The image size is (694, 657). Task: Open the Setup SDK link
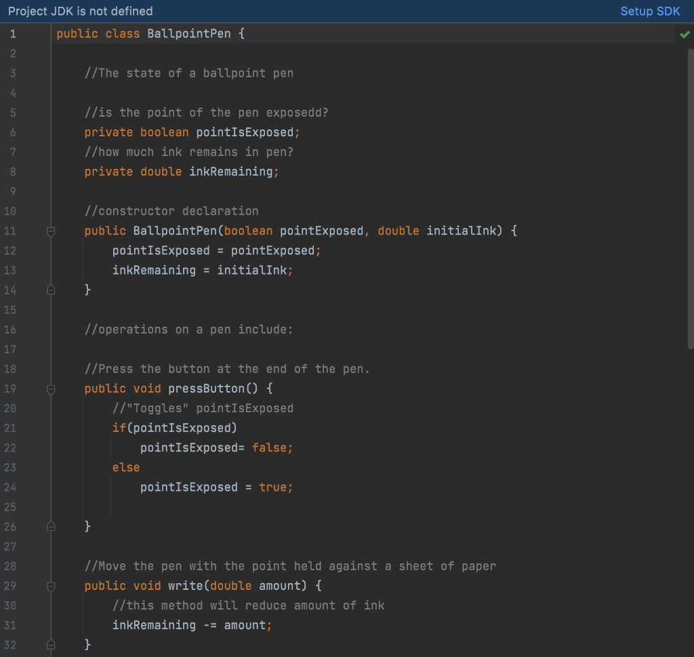click(649, 11)
